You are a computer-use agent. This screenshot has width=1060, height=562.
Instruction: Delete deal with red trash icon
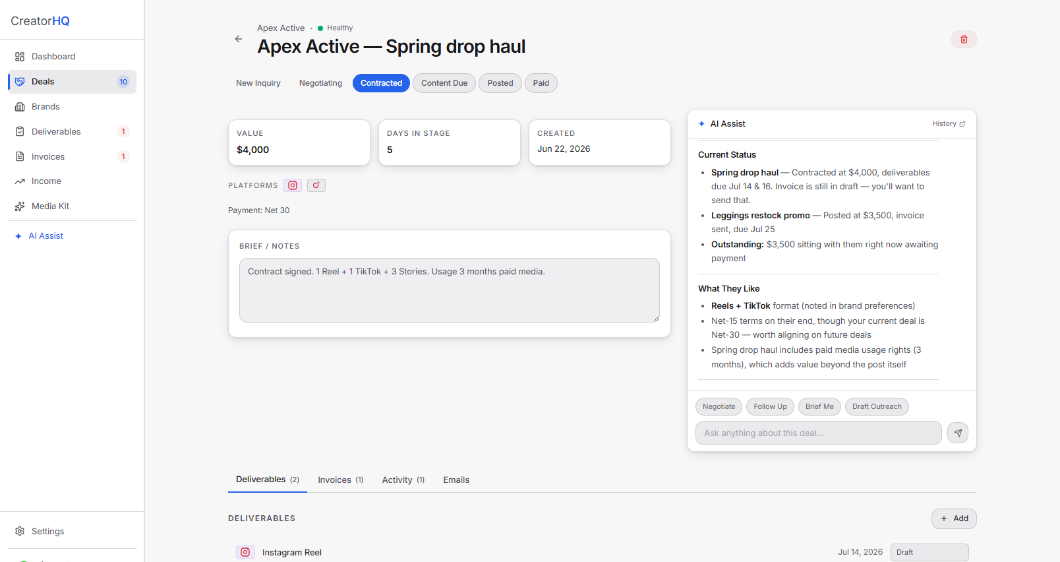(964, 40)
